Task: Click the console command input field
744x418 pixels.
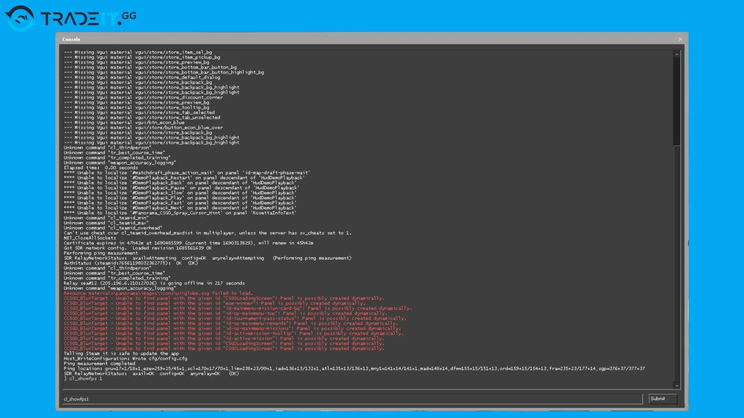Action: 353,399
